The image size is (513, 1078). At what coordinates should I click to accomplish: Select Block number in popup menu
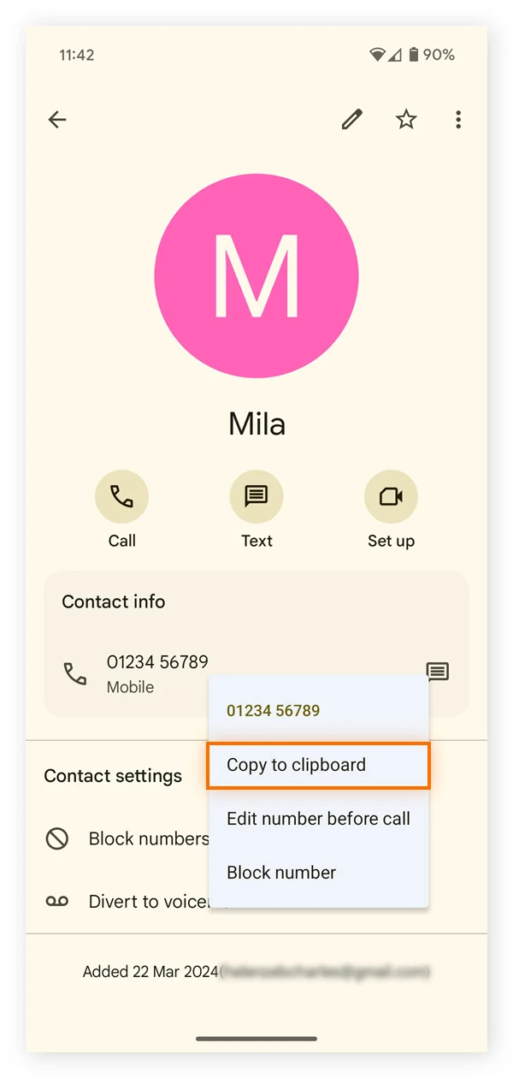(x=281, y=873)
